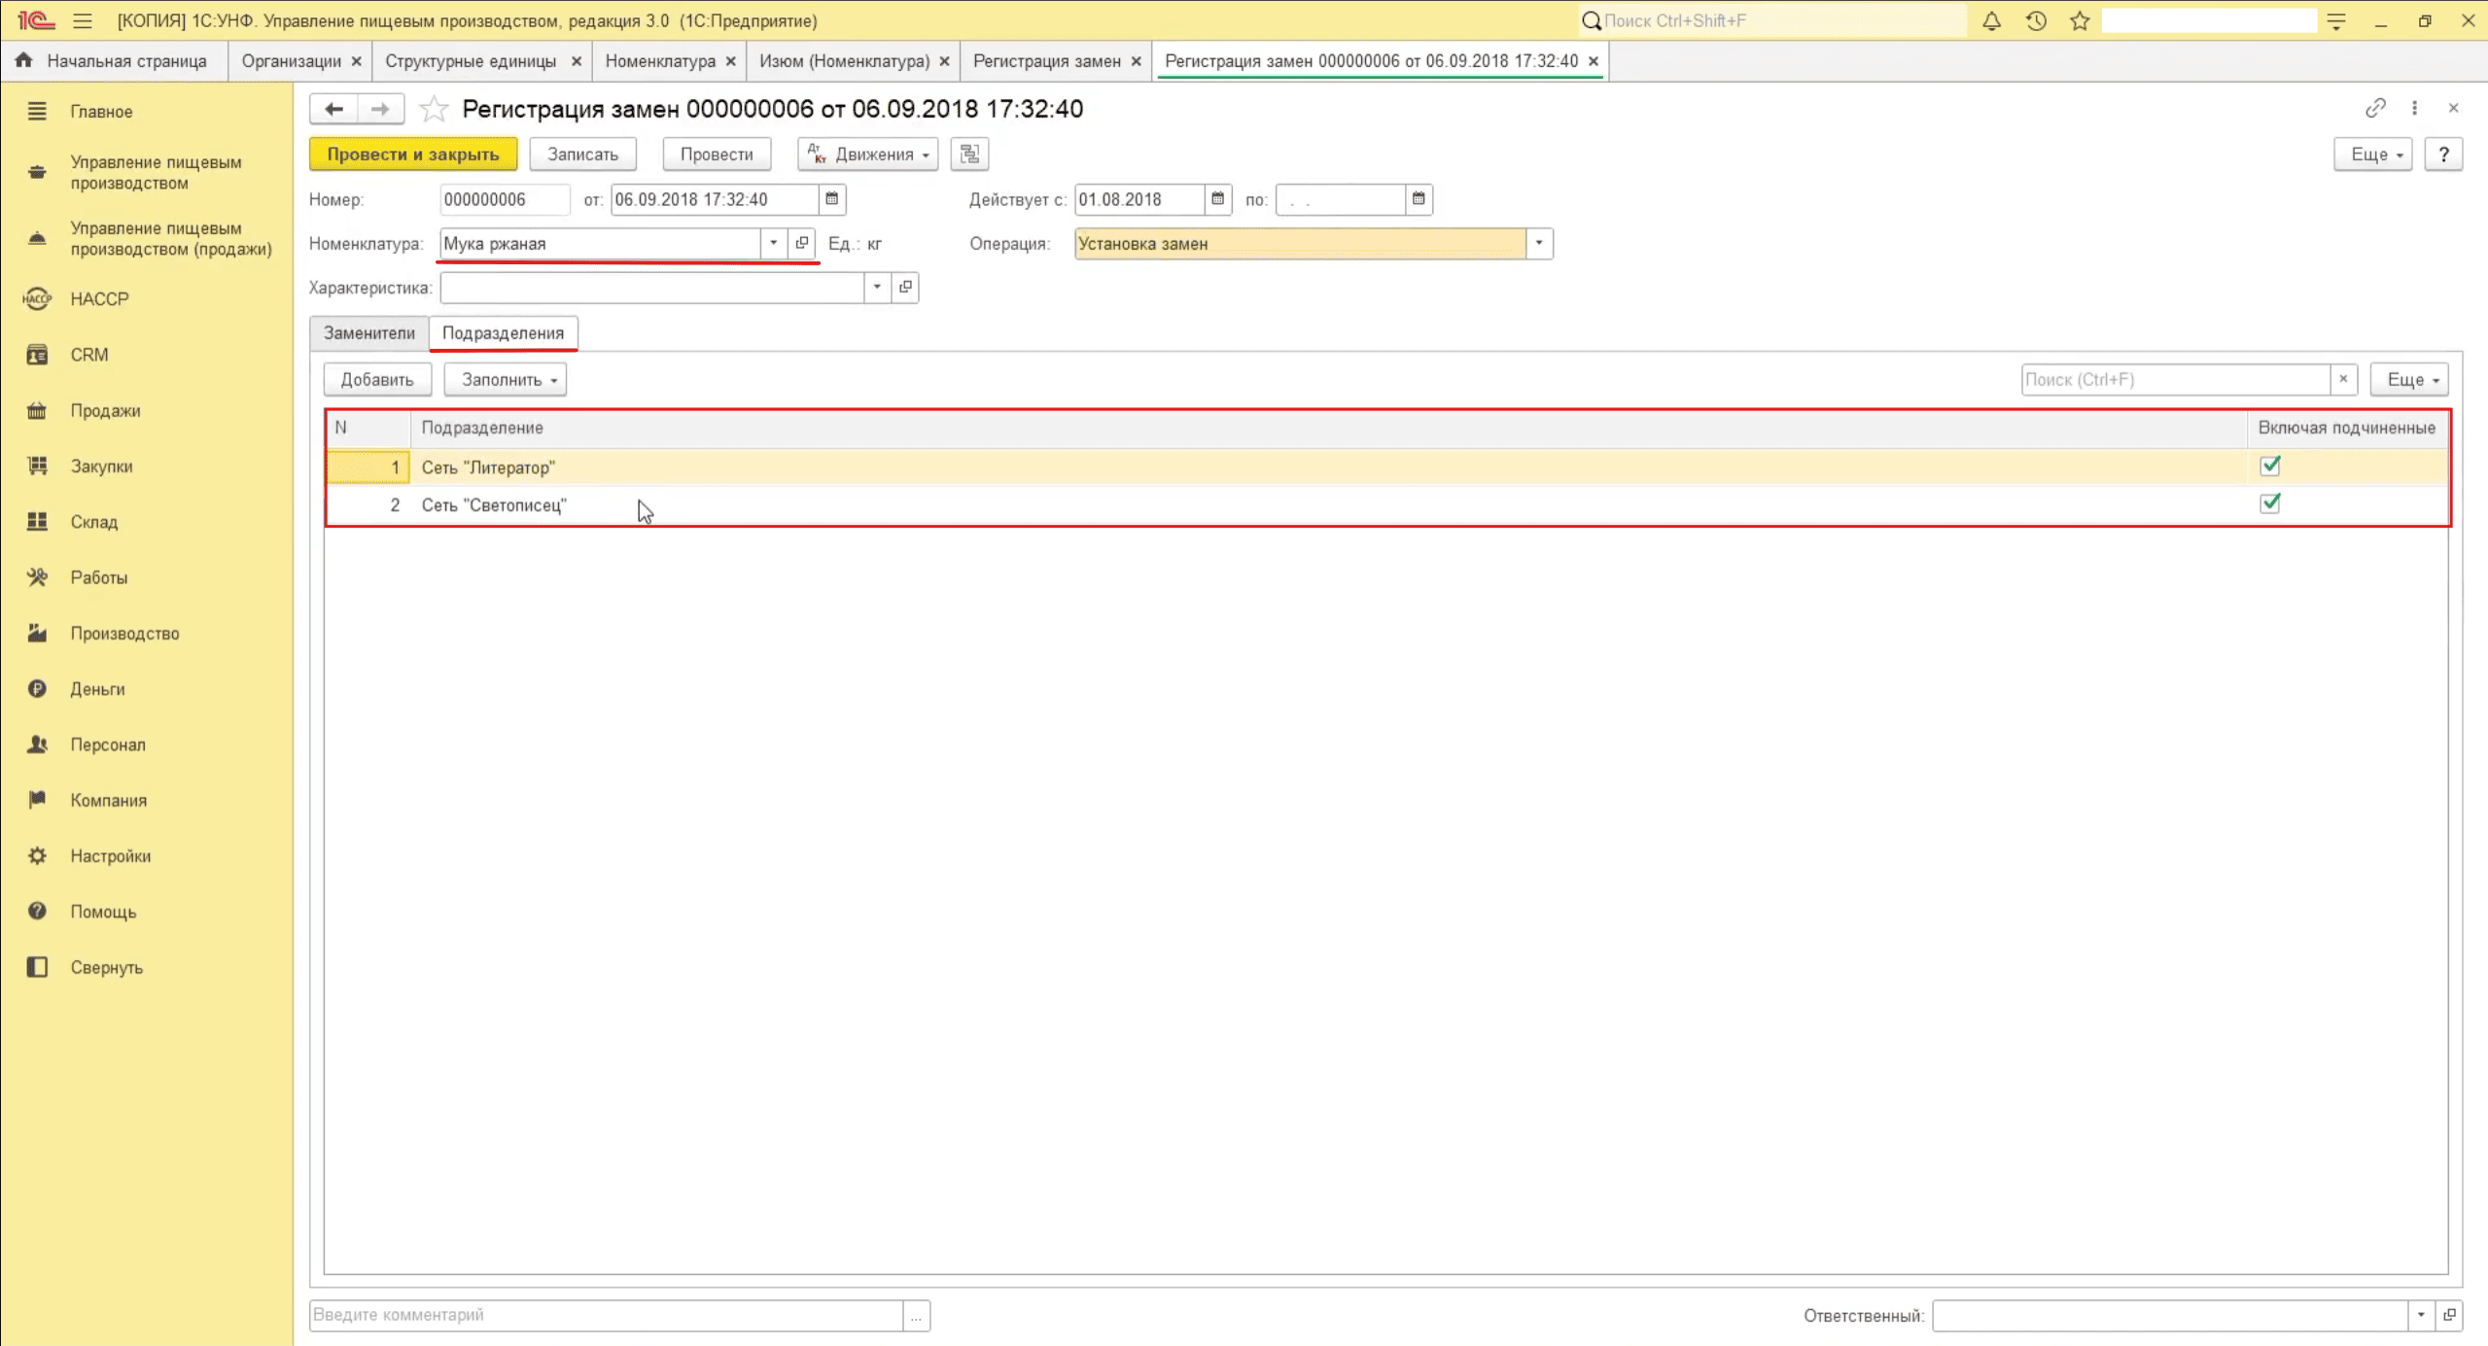
Task: Click the notifications bell icon
Action: pos(1991,20)
